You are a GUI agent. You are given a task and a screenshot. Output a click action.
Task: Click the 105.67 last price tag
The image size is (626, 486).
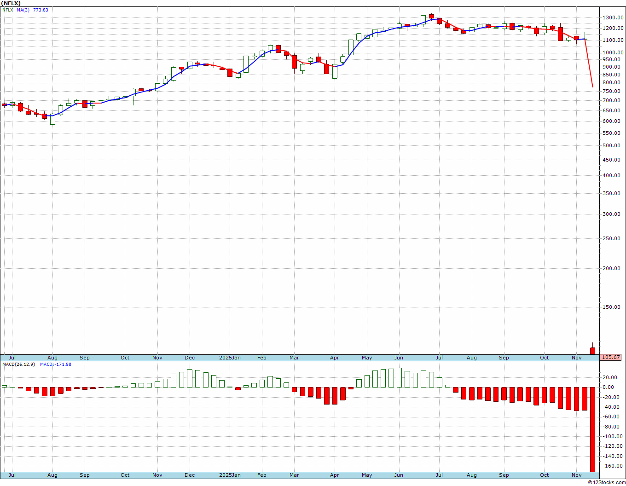611,357
